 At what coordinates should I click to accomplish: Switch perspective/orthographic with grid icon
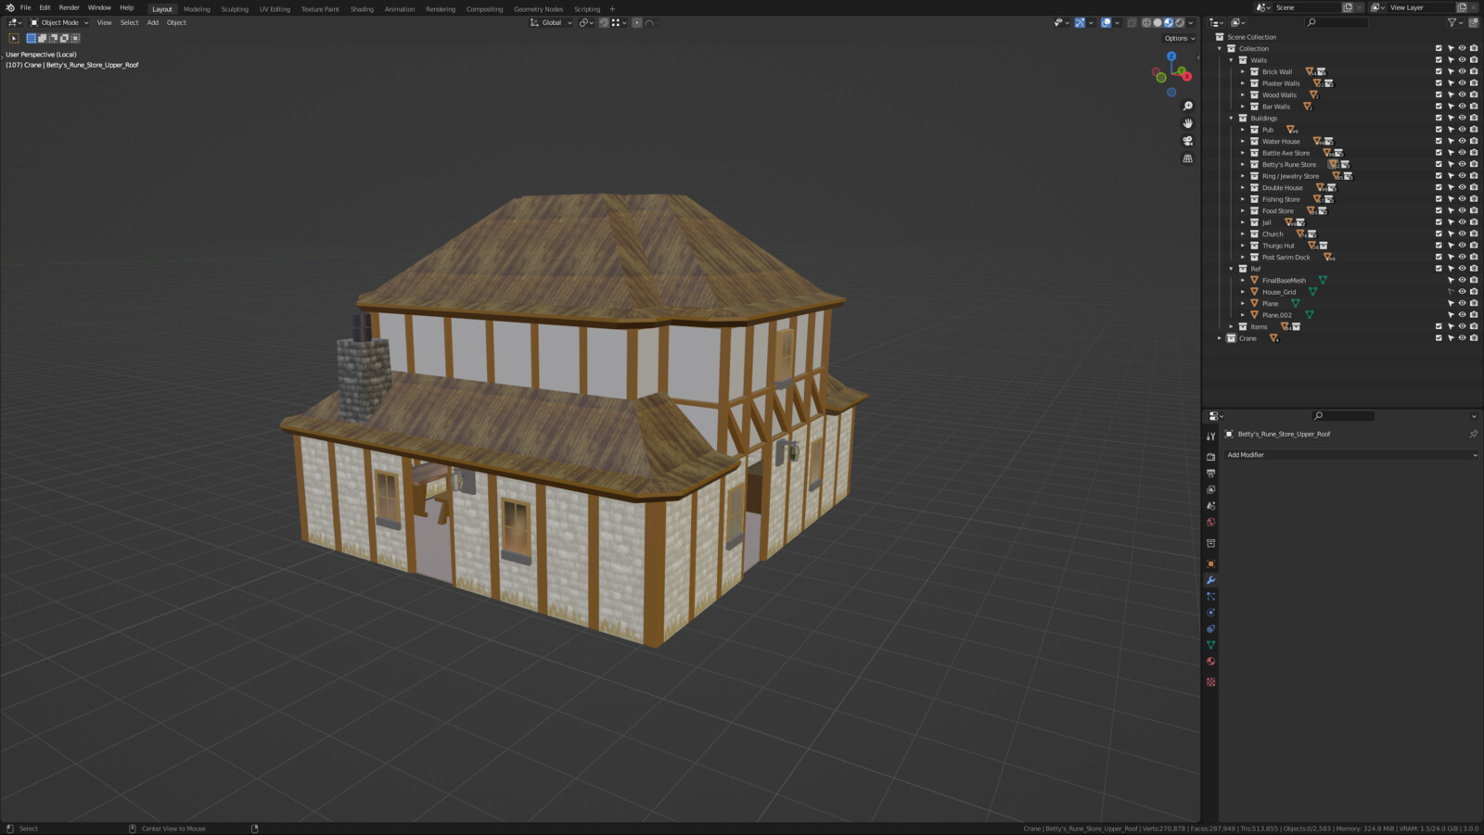click(x=1187, y=158)
